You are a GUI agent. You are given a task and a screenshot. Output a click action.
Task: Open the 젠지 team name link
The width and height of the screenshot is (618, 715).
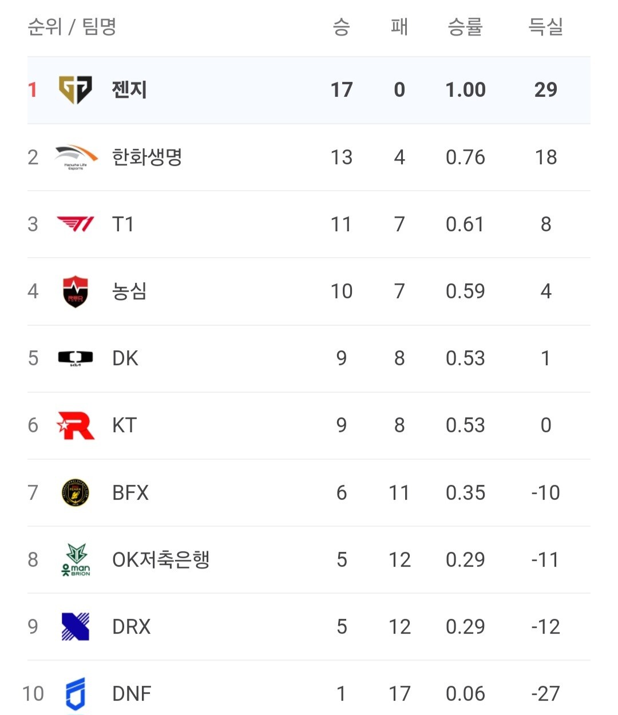[129, 90]
